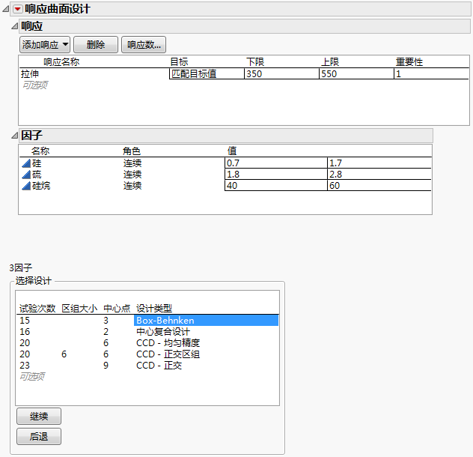Open the red triangle menu for 响应曲面设计
This screenshot has height=457, width=473.
click(18, 9)
